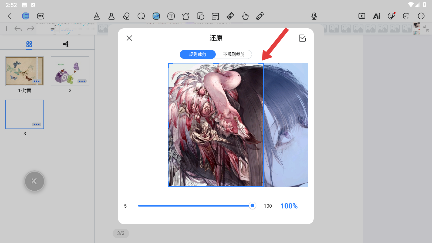
Task: Click the crop scale slider handle
Action: pyautogui.click(x=252, y=206)
